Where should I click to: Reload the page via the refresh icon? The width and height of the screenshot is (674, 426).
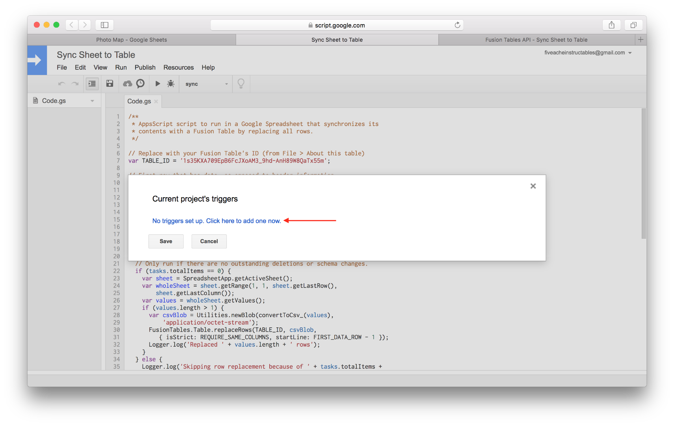click(x=457, y=25)
